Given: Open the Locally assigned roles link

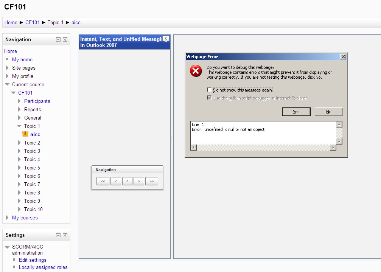Looking at the screenshot, I should [x=43, y=267].
